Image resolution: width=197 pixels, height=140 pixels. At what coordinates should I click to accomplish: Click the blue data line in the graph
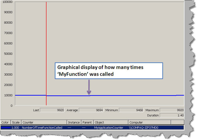point(131,95)
